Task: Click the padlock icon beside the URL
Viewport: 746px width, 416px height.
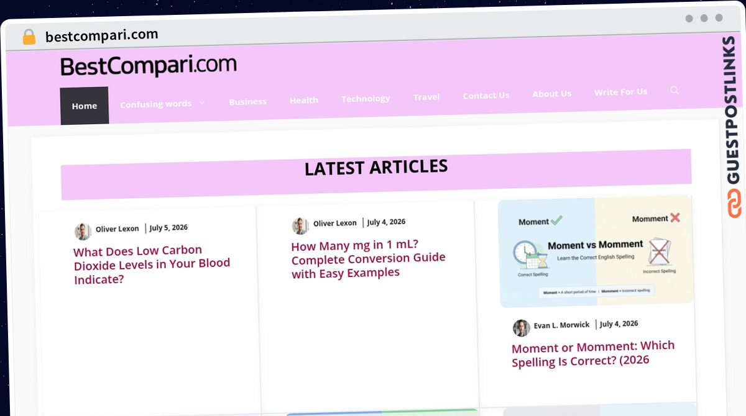Action: click(x=29, y=37)
